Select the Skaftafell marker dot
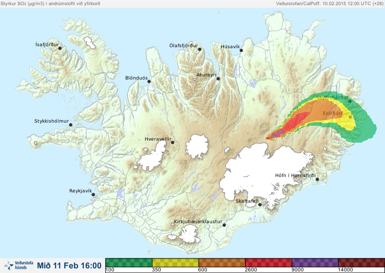The image size is (385, 273). pyautogui.click(x=260, y=205)
